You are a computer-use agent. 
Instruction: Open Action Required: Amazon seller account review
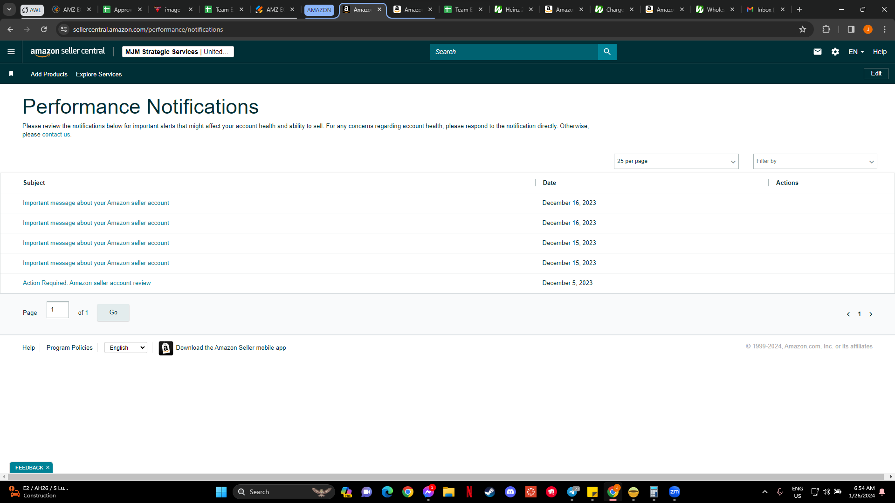tap(87, 283)
